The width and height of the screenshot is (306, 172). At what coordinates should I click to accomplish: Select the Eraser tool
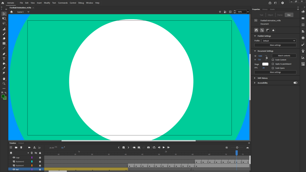pyautogui.click(x=4, y=39)
